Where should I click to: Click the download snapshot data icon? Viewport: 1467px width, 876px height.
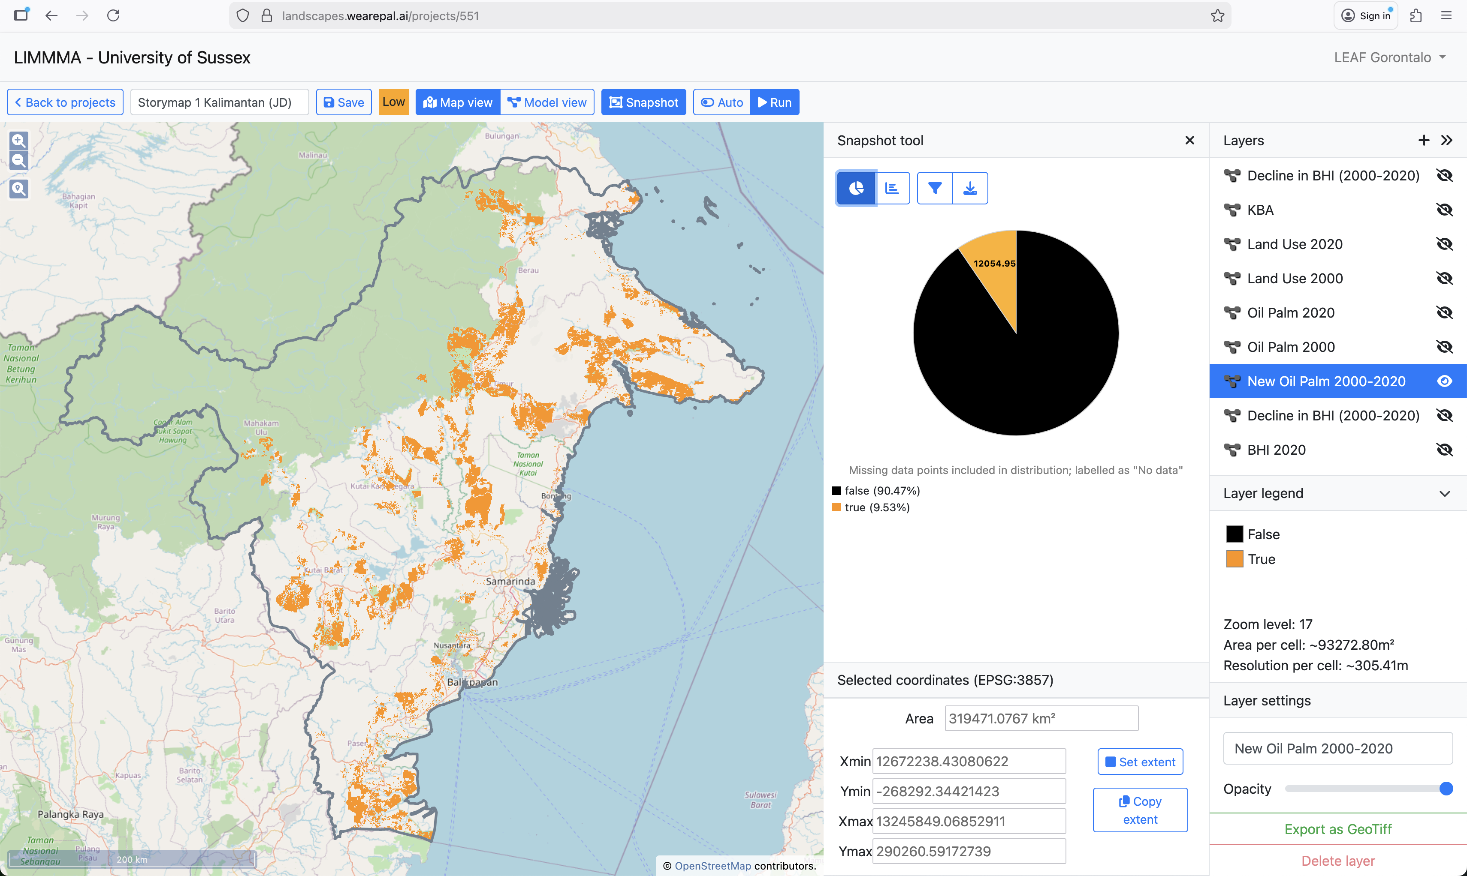pyautogui.click(x=970, y=188)
